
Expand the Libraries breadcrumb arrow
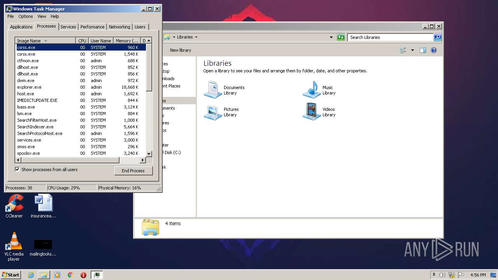[196, 37]
